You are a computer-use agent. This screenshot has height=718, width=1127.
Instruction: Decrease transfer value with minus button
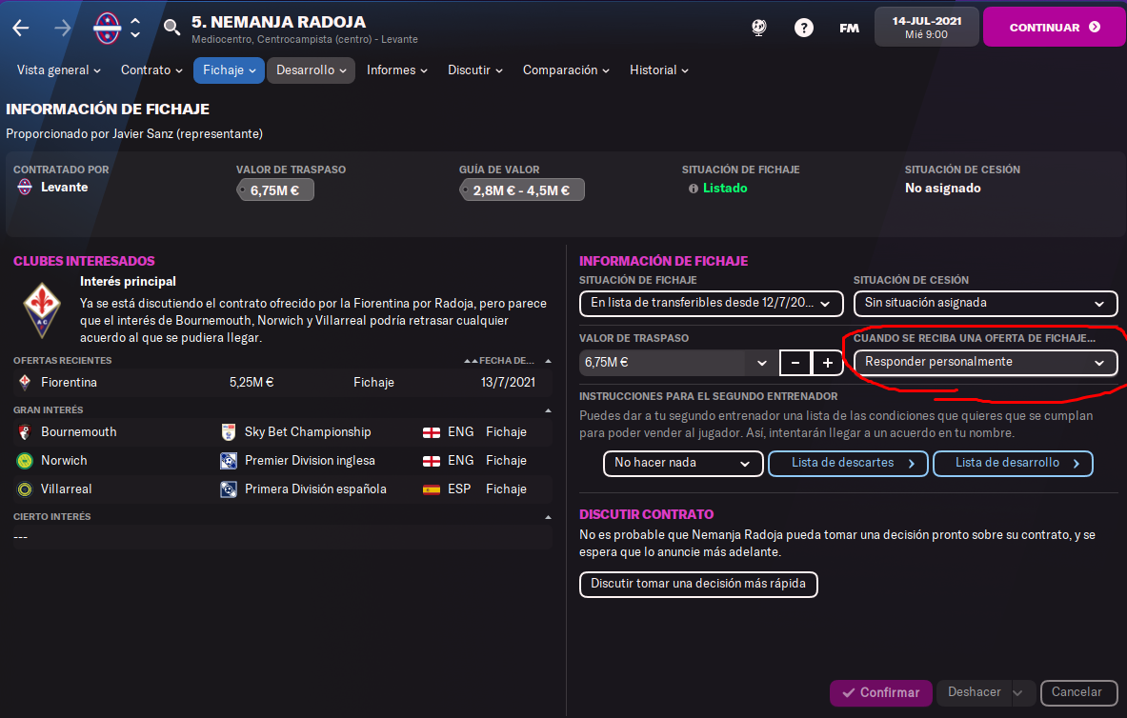(x=795, y=363)
